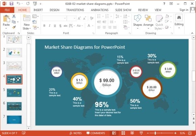The width and height of the screenshot is (196, 136).
Task: Center align text
Action: [x=104, y=27]
